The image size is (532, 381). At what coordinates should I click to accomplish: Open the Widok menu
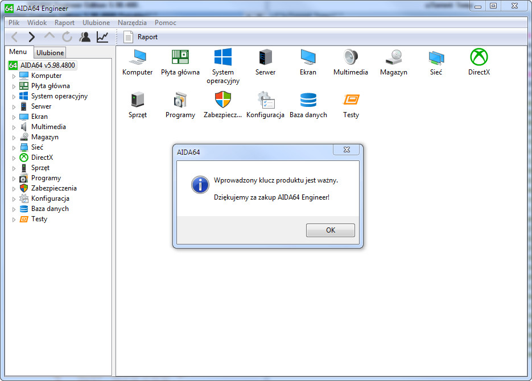pos(37,22)
